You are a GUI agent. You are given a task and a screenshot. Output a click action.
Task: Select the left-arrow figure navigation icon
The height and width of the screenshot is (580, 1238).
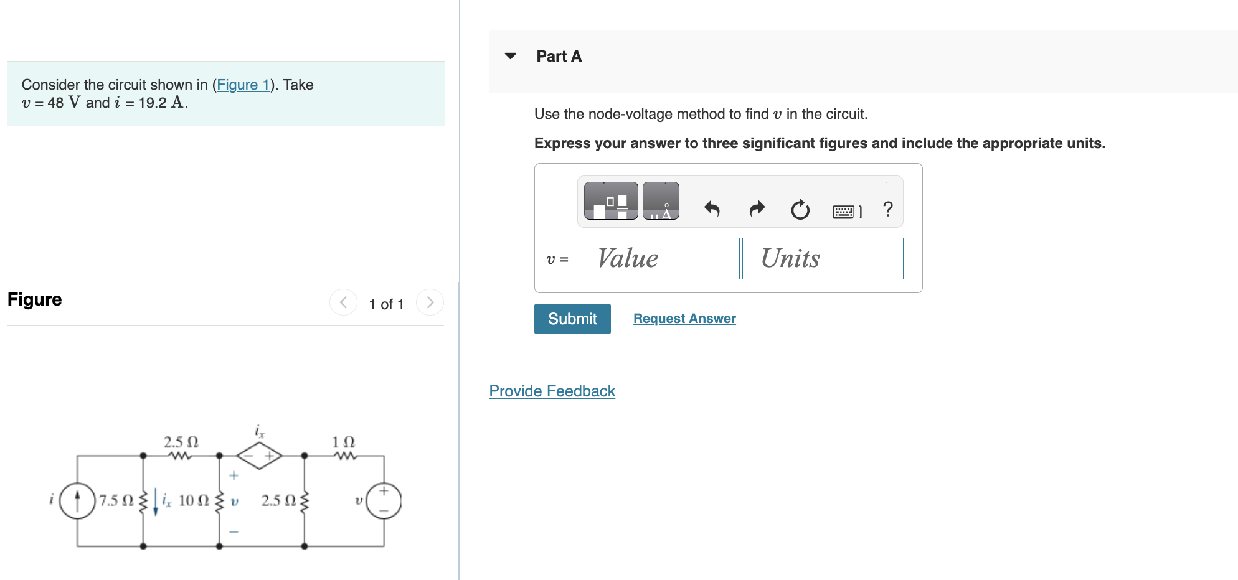tap(343, 302)
